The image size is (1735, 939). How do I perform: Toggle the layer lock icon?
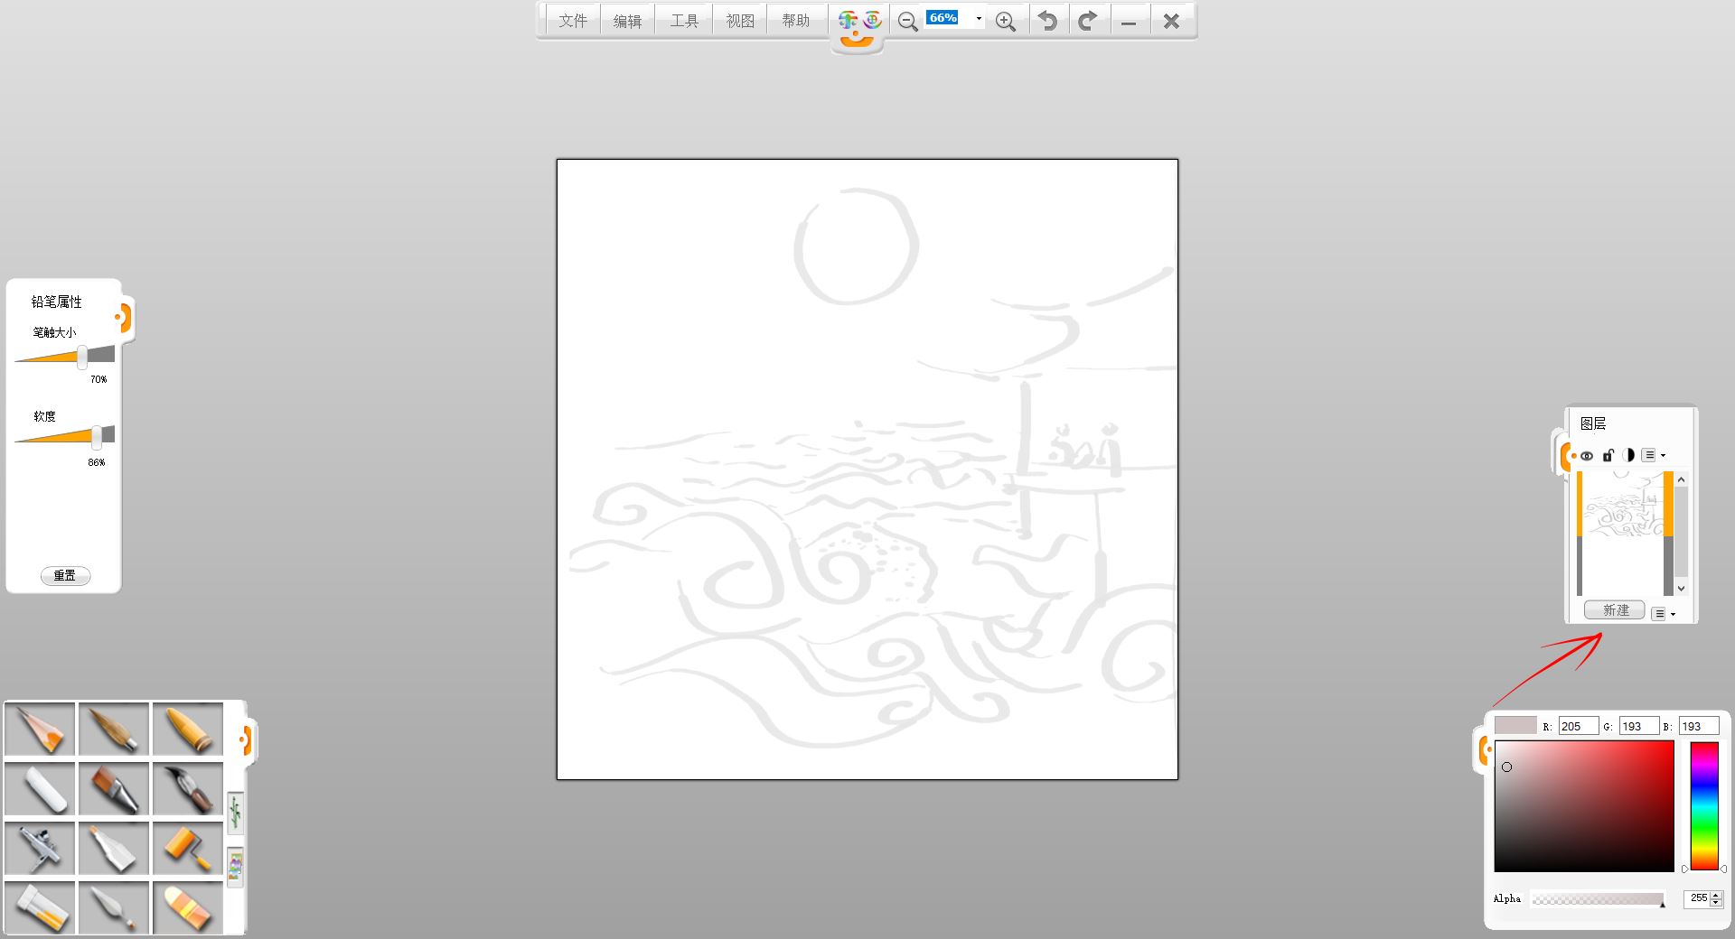point(1608,456)
